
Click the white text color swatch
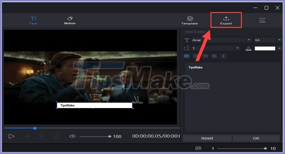pyautogui.click(x=265, y=48)
